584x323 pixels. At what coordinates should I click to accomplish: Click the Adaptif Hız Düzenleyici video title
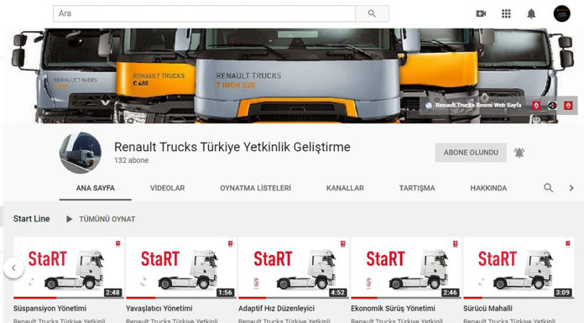click(x=276, y=309)
